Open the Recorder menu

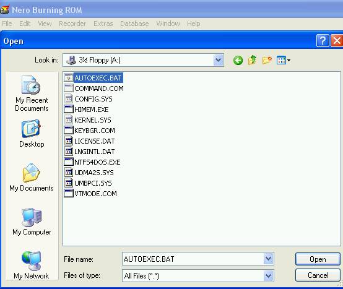[72, 24]
